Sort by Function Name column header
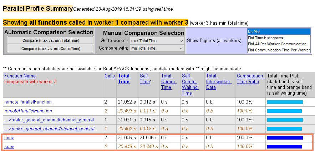This screenshot has width=315, height=151. coord(20,76)
